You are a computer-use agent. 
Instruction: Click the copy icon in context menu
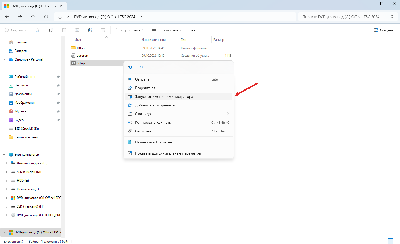[x=130, y=68]
